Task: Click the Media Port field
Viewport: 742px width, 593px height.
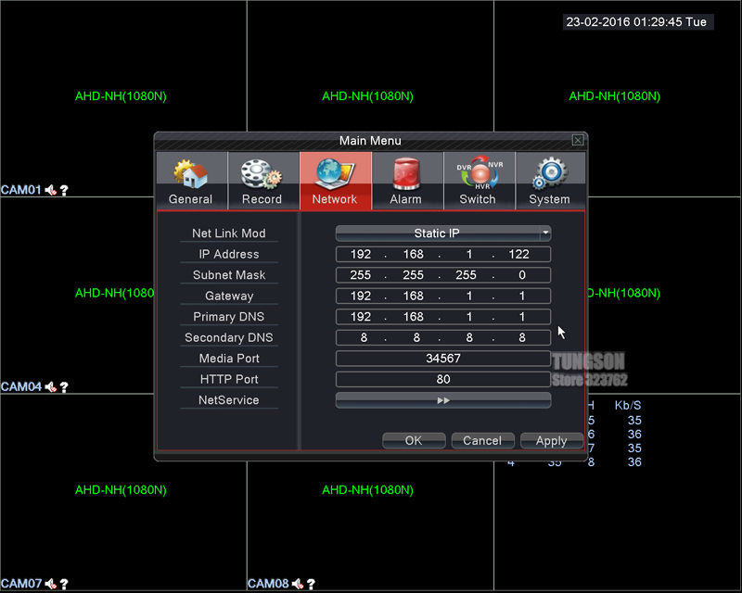Action: (443, 359)
